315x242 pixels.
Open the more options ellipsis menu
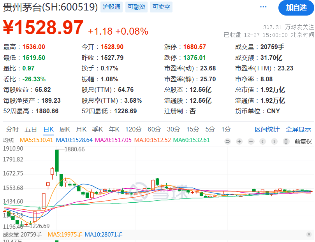tap(263, 6)
